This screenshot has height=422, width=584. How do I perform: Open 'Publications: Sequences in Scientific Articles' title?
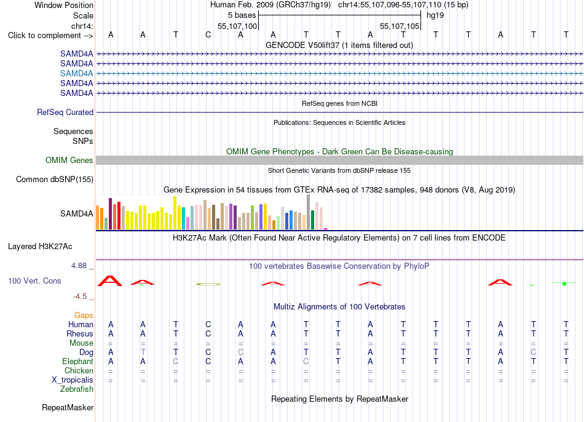339,122
